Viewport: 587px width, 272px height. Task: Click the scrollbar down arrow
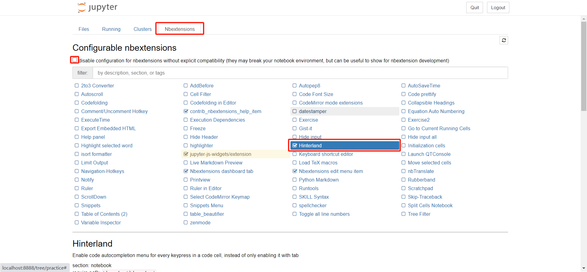point(584,268)
